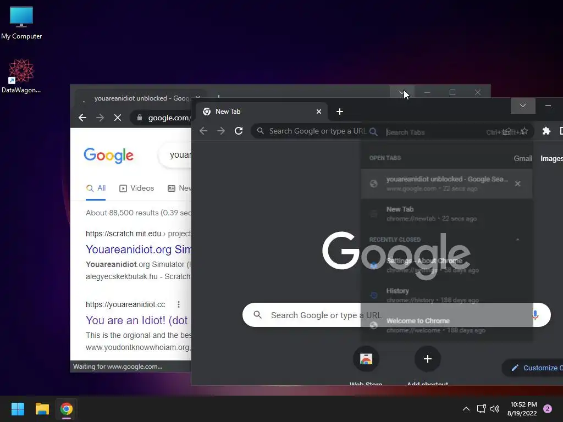The width and height of the screenshot is (563, 422).
Task: Open network status tray icon
Action: point(481,409)
